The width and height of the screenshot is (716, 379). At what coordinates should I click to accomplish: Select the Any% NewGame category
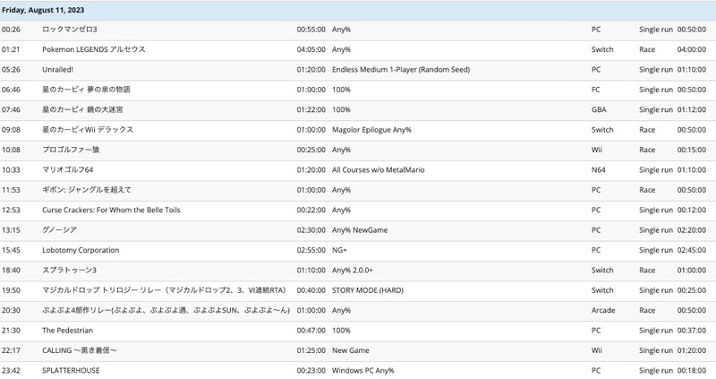click(360, 230)
